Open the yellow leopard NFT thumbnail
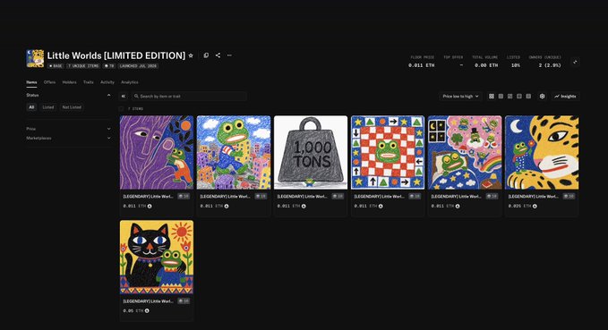Image resolution: width=608 pixels, height=330 pixels. 542,152
